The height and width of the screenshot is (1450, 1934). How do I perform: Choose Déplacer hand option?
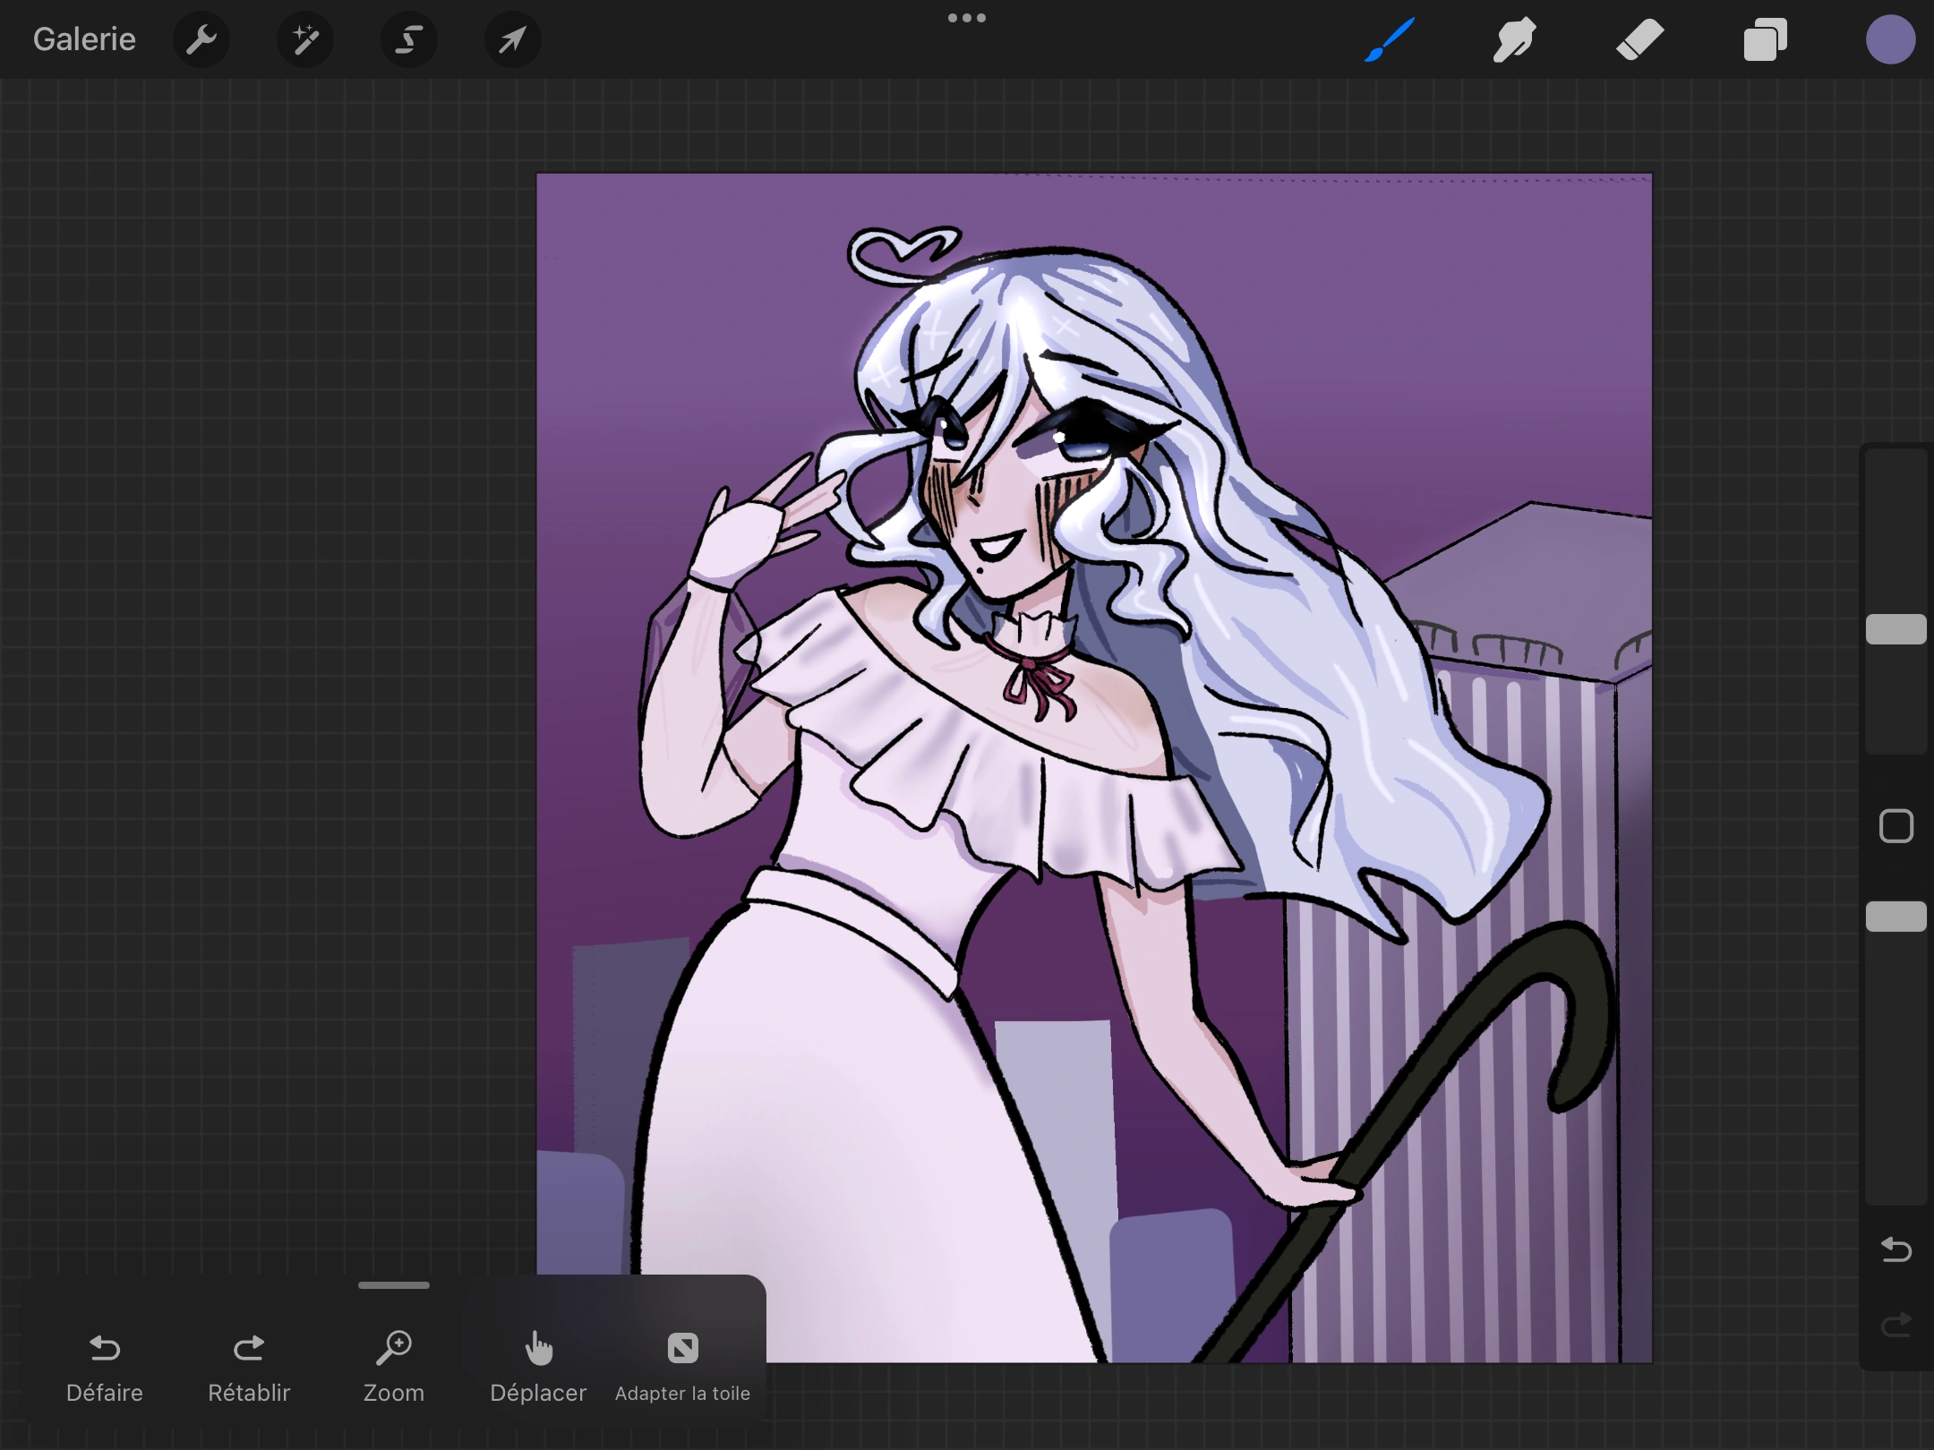point(538,1366)
